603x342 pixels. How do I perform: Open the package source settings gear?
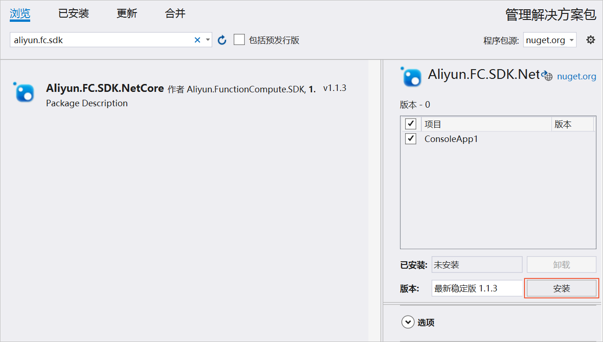[x=590, y=40]
